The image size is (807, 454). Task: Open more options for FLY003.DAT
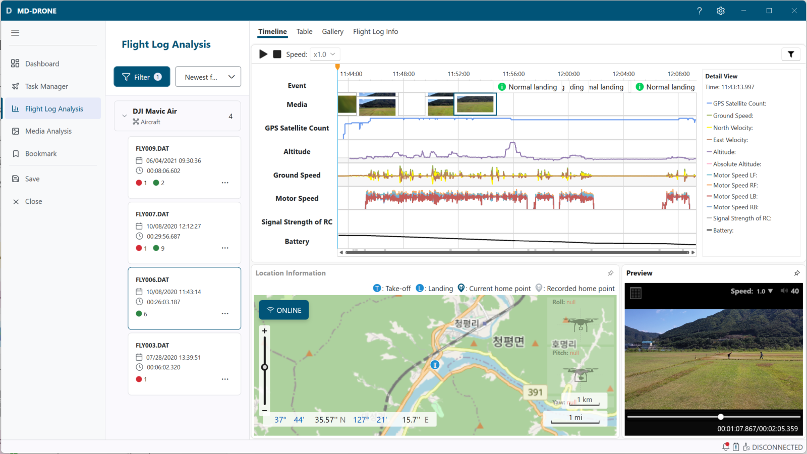click(225, 379)
